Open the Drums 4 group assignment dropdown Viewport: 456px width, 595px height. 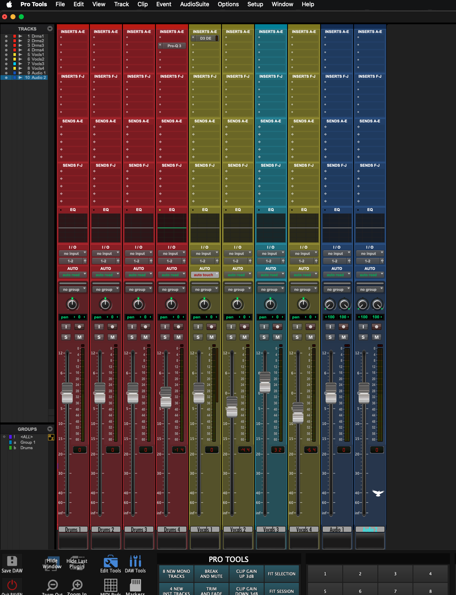pos(172,290)
